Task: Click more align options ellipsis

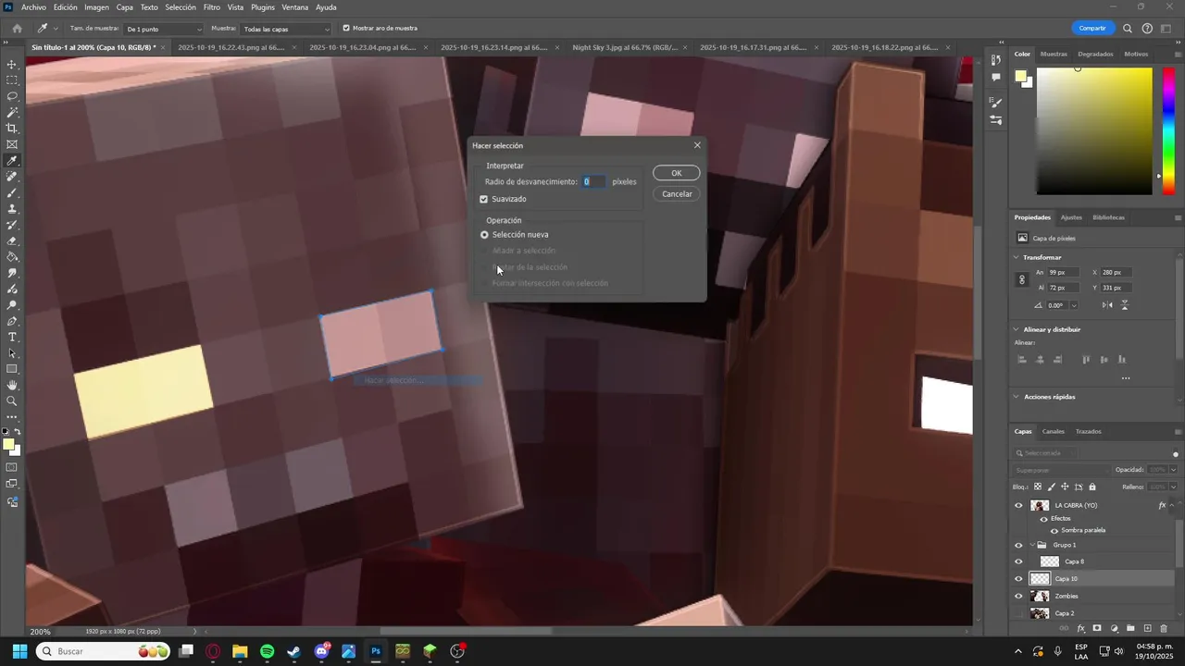Action: 1126,377
